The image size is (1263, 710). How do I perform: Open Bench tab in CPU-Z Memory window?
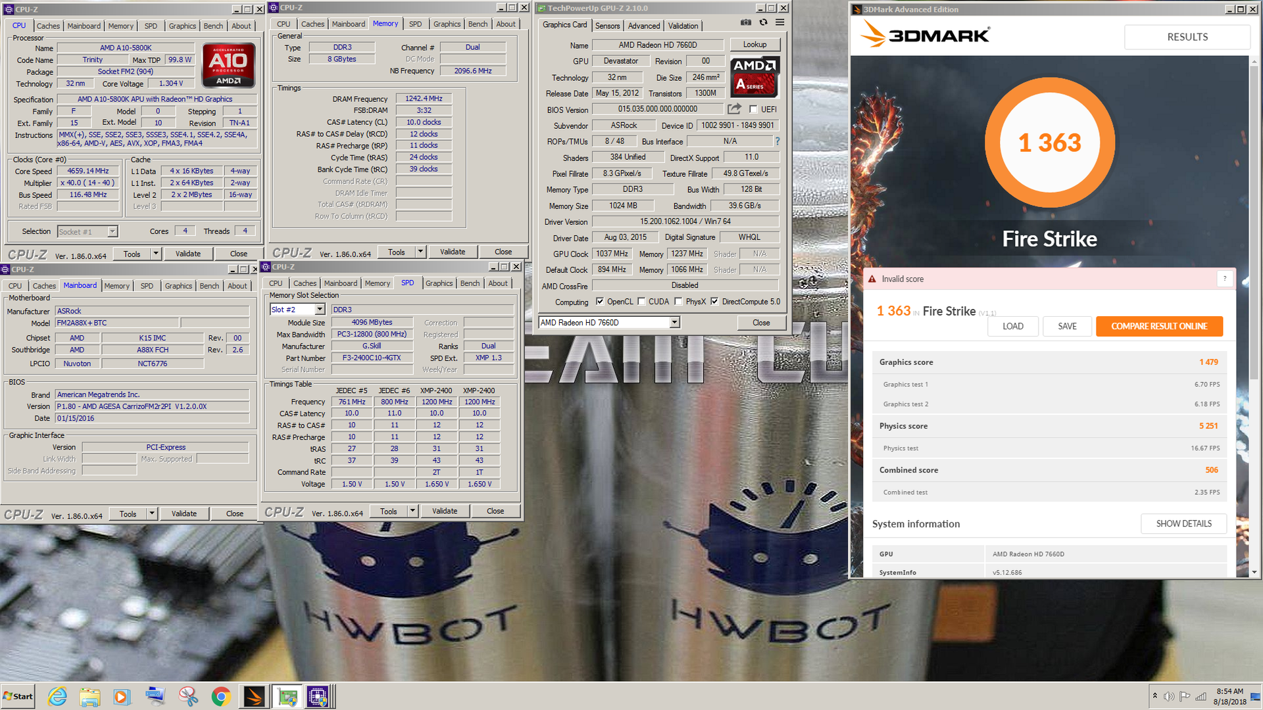click(478, 24)
